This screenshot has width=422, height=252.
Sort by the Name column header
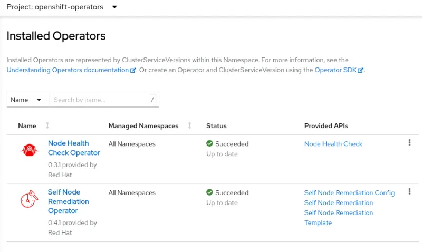pos(27,126)
